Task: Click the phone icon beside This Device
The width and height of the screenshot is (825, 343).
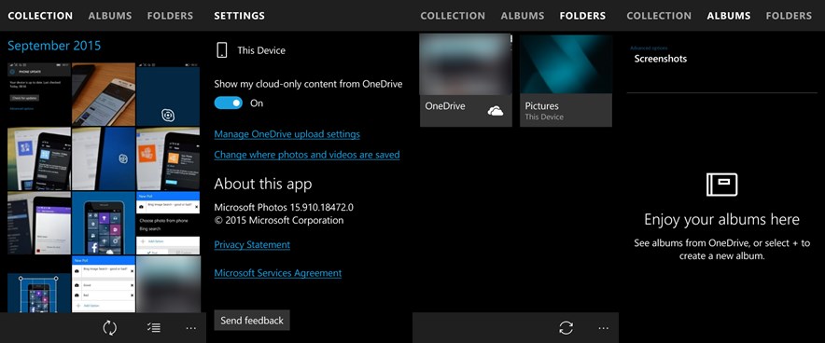Action: coord(222,50)
